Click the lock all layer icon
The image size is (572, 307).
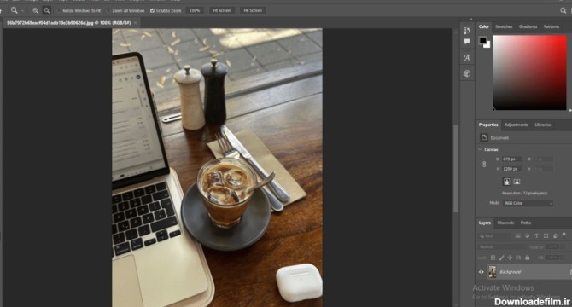coord(527,258)
